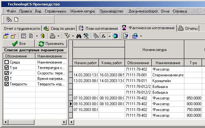The height and width of the screenshot is (128, 205).
Task: Select the Кронштейн name cell
Action: point(168,81)
